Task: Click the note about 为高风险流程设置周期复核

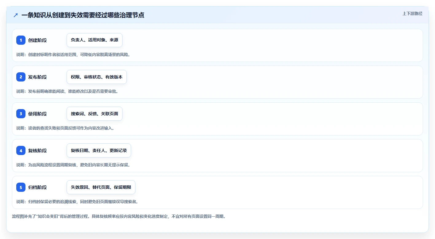Action: (x=73, y=165)
